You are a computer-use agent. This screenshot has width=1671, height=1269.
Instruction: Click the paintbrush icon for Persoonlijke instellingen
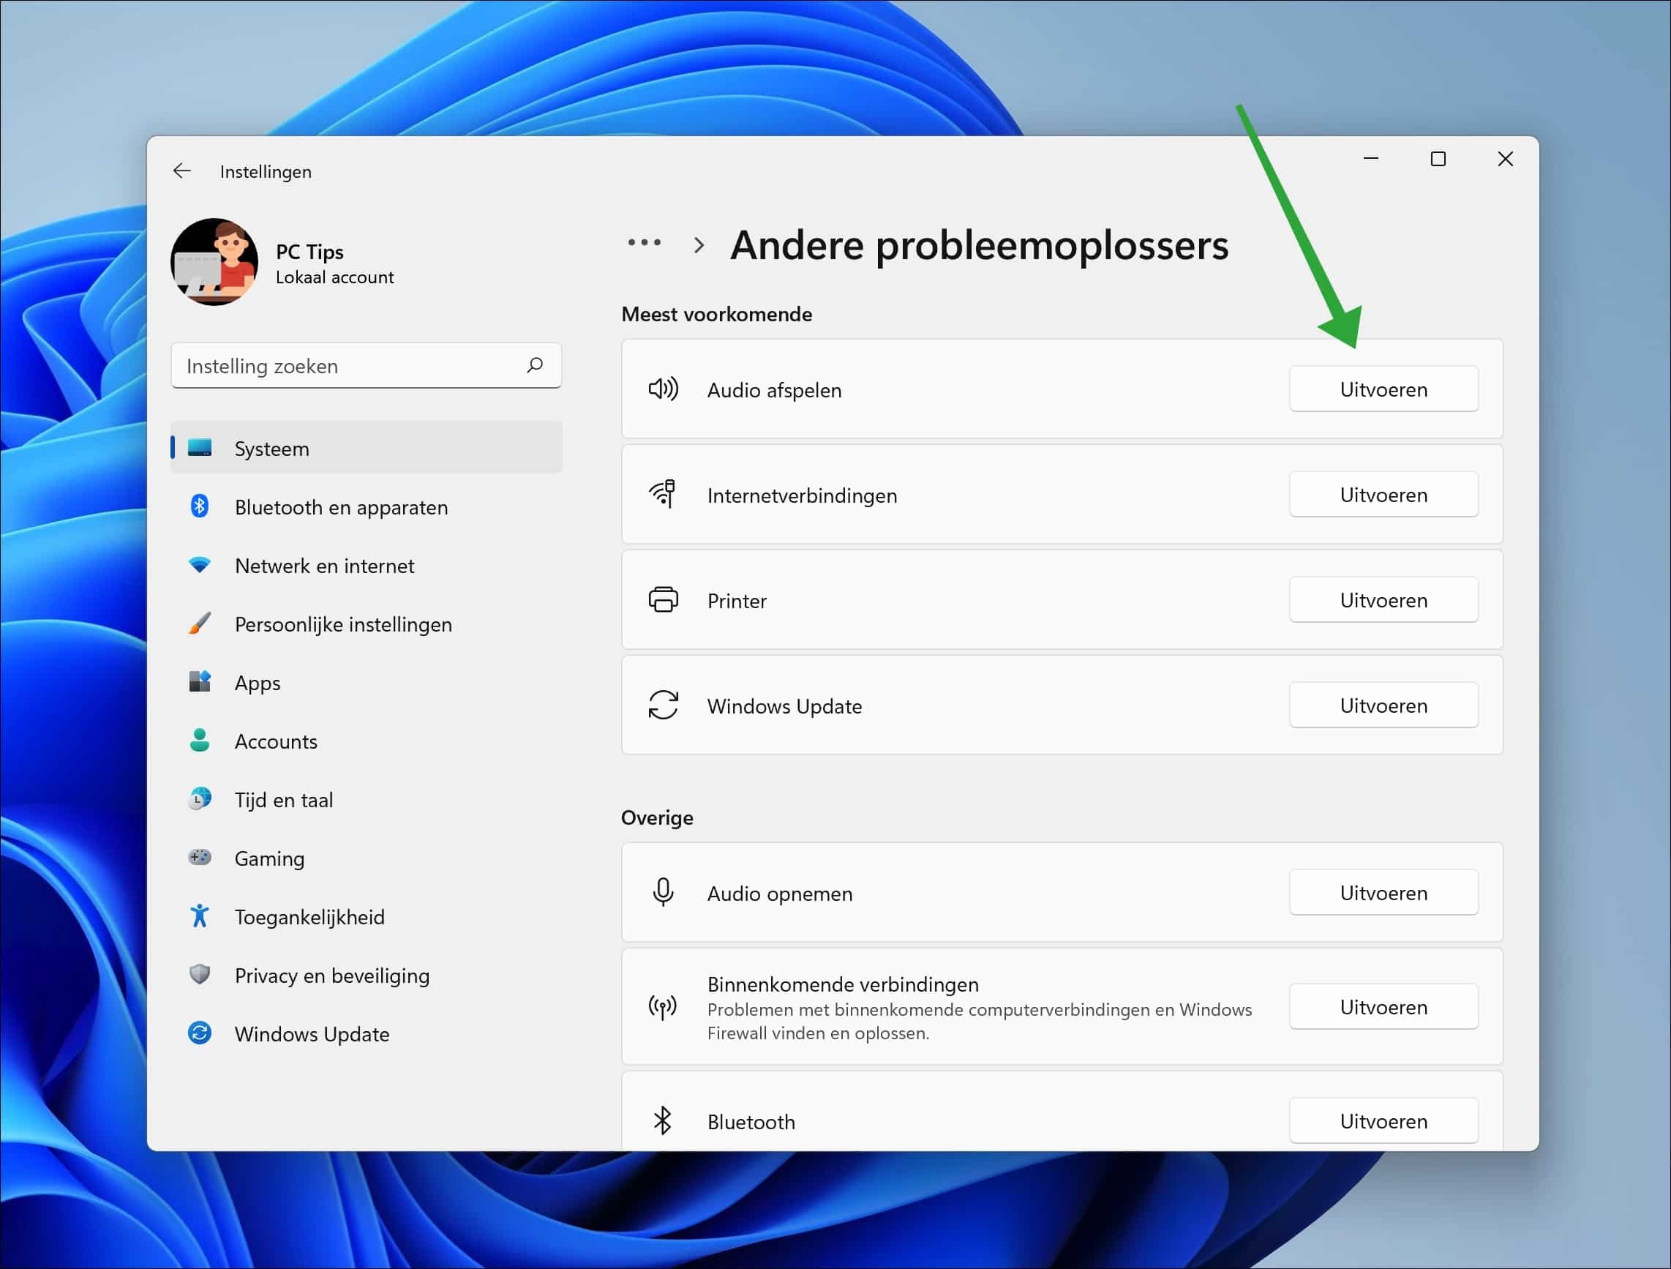point(200,623)
